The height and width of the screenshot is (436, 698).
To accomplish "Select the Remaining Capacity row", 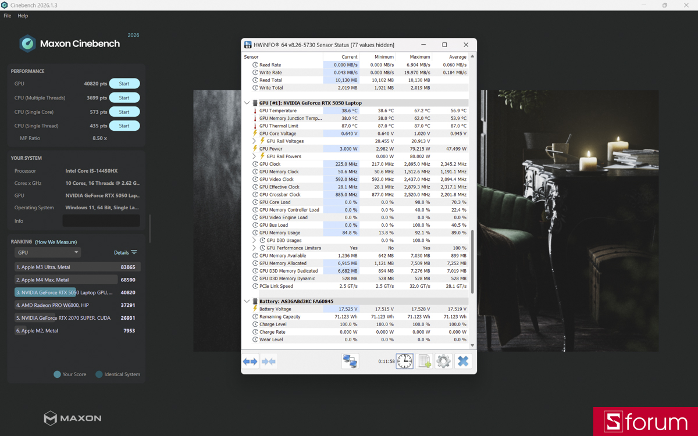I will [355, 317].
